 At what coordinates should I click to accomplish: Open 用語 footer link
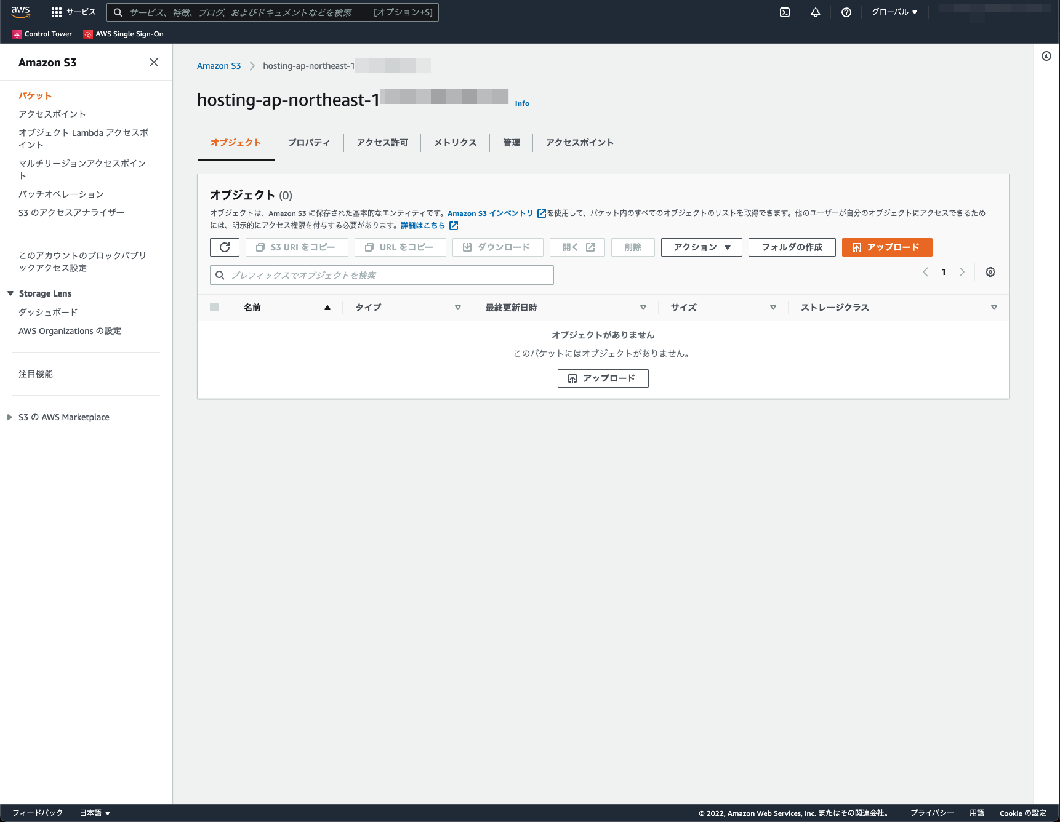click(977, 813)
